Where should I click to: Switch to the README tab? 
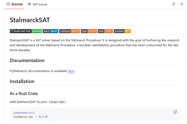[15, 4]
